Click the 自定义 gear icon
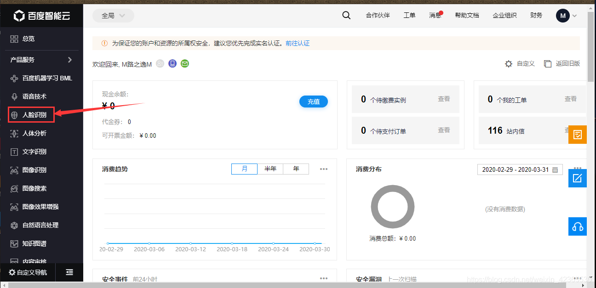The width and height of the screenshot is (596, 288). (508, 64)
